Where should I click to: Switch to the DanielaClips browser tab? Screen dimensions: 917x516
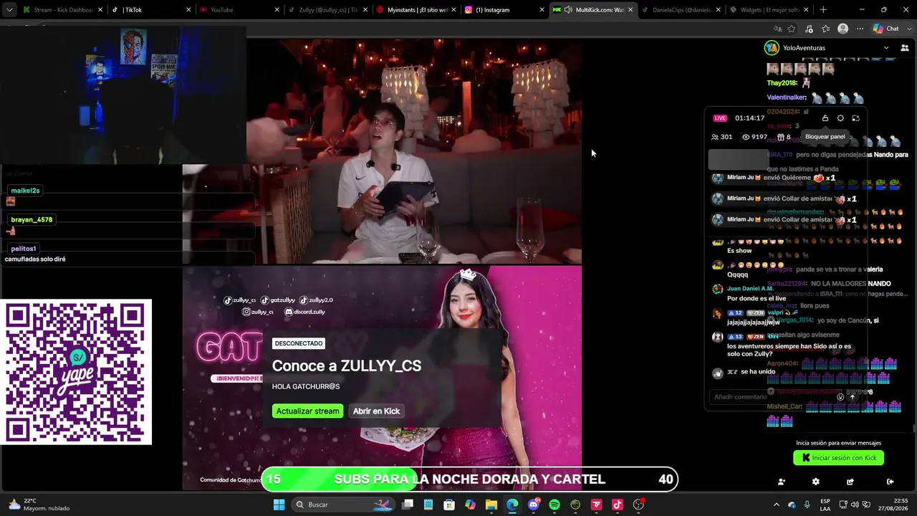[681, 10]
